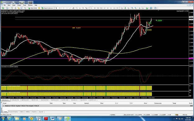Expand the Indicators list dropdown
Screen dimensions: 194x121
[148, 8]
